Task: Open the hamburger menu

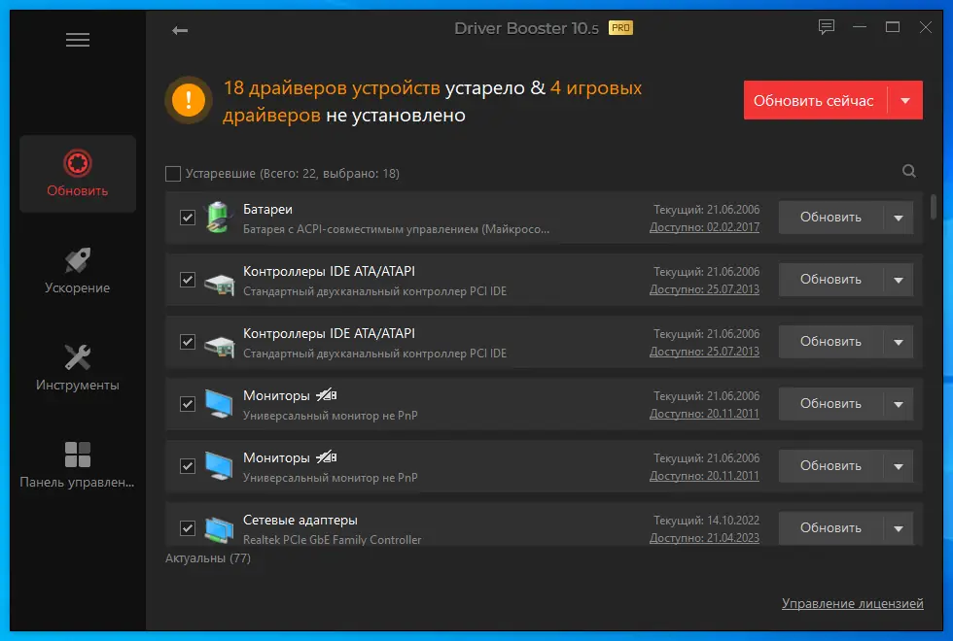Action: pyautogui.click(x=77, y=39)
